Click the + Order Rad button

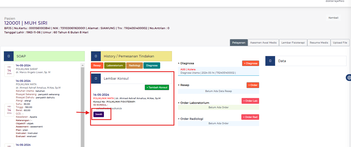click(250, 117)
